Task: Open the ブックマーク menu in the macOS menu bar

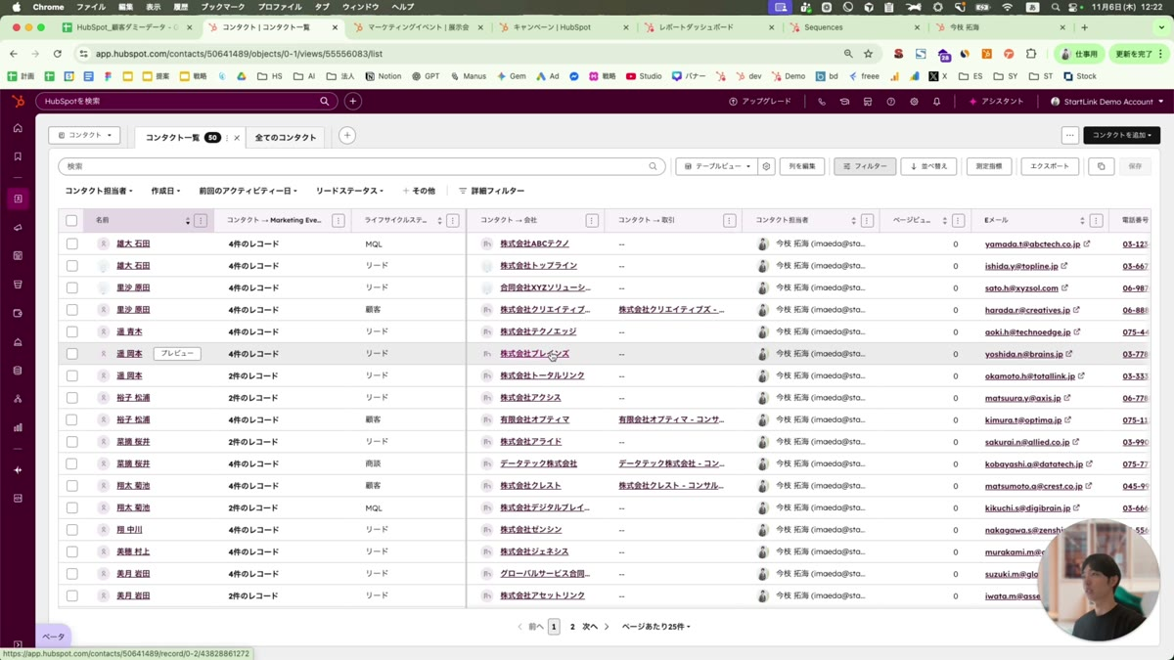Action: tap(223, 7)
